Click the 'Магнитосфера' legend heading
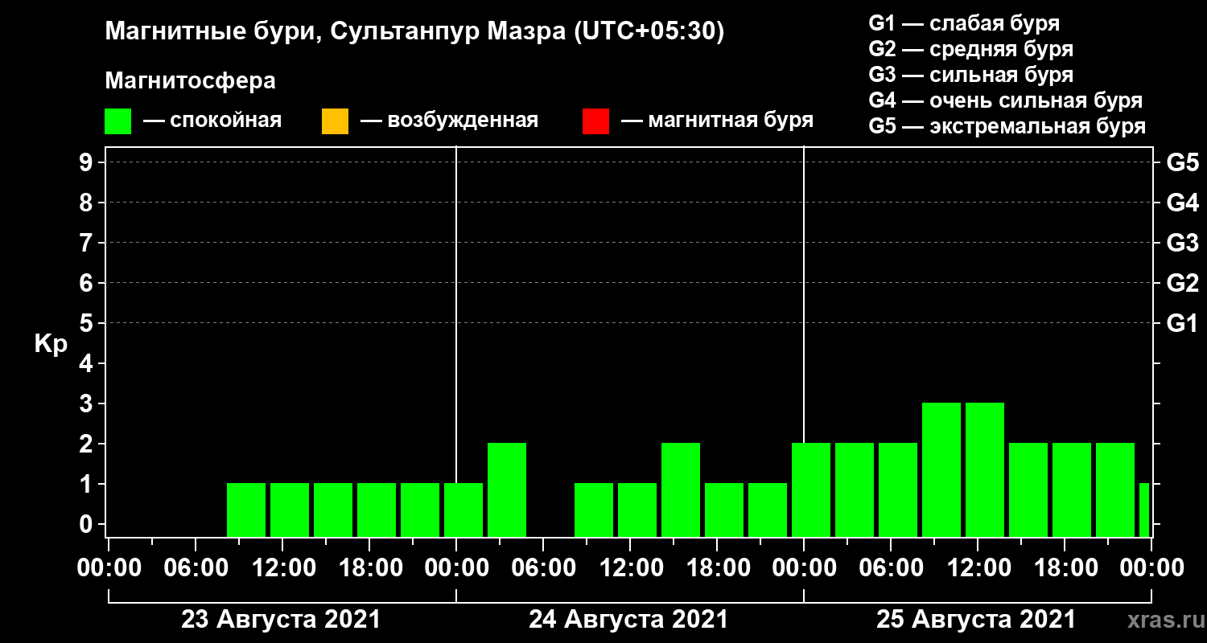 (x=190, y=81)
